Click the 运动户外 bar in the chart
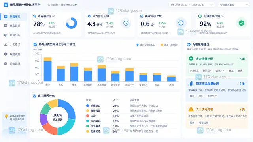Viewport: 253px width, 142px height. point(129,75)
